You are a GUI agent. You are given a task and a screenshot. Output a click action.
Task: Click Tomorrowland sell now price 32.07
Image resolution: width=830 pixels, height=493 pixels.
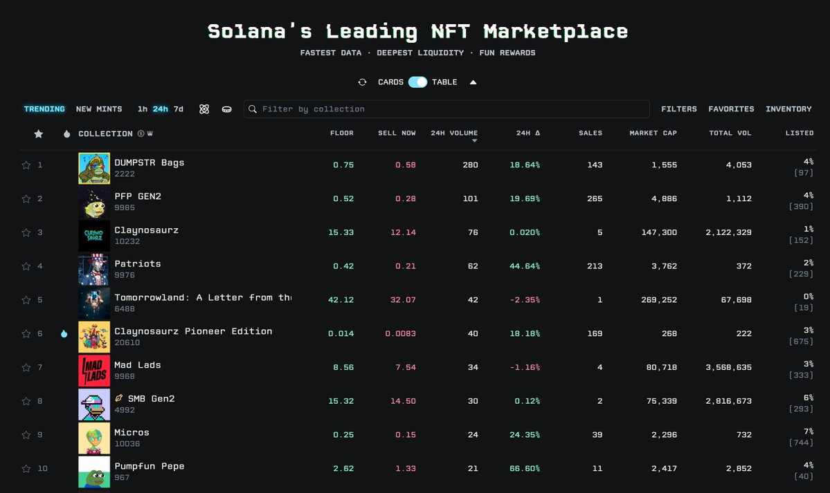click(x=403, y=300)
